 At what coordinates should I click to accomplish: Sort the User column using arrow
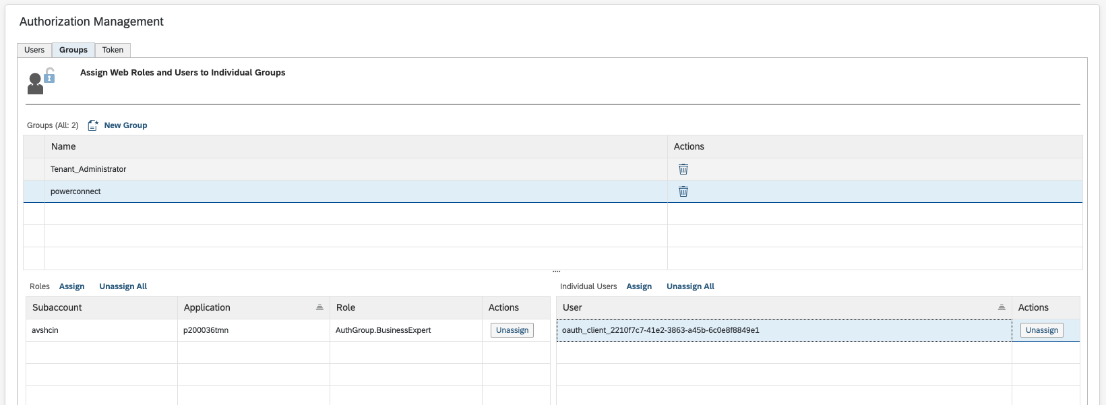[x=1002, y=307]
